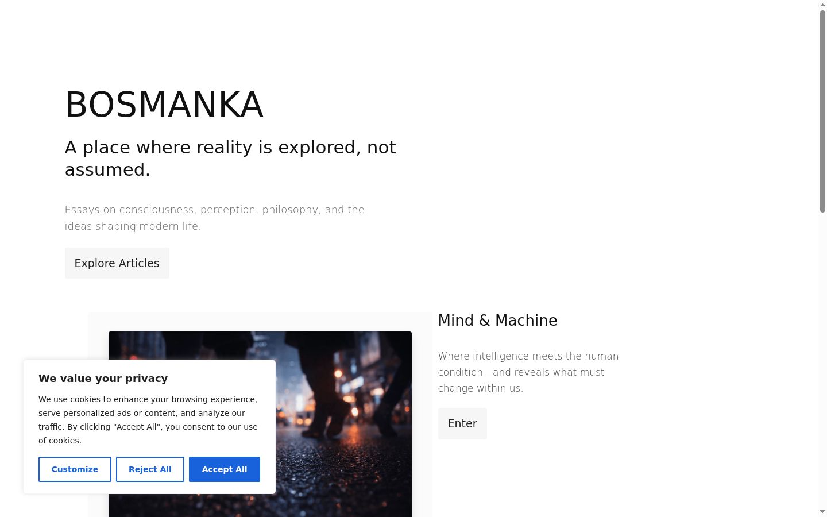Click the 'Where intelligence meets the human condition' text
This screenshot has height=517, width=827.
point(528,372)
